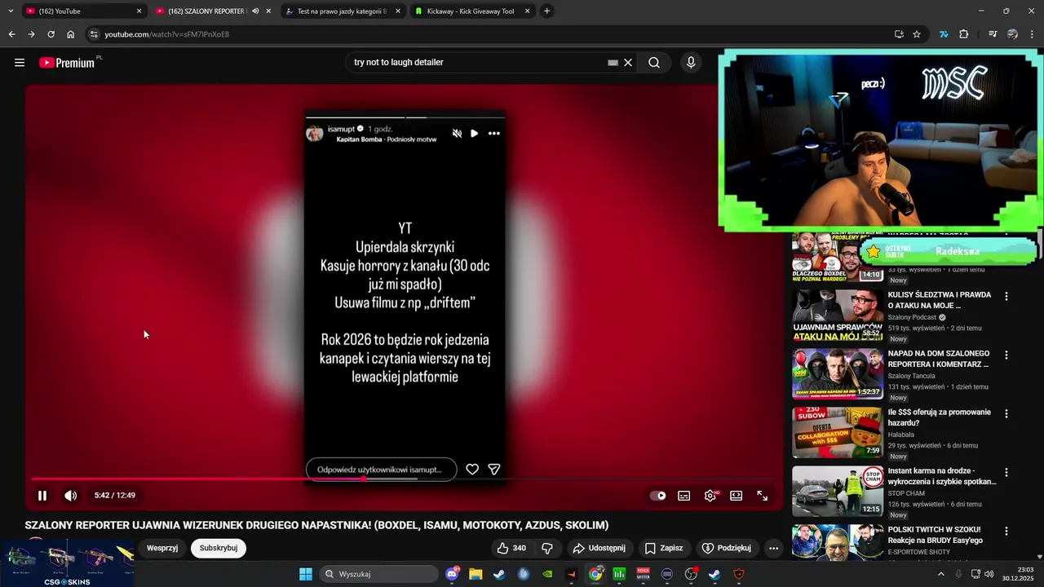Start voice search with the microphone
The width and height of the screenshot is (1044, 587).
click(x=691, y=63)
